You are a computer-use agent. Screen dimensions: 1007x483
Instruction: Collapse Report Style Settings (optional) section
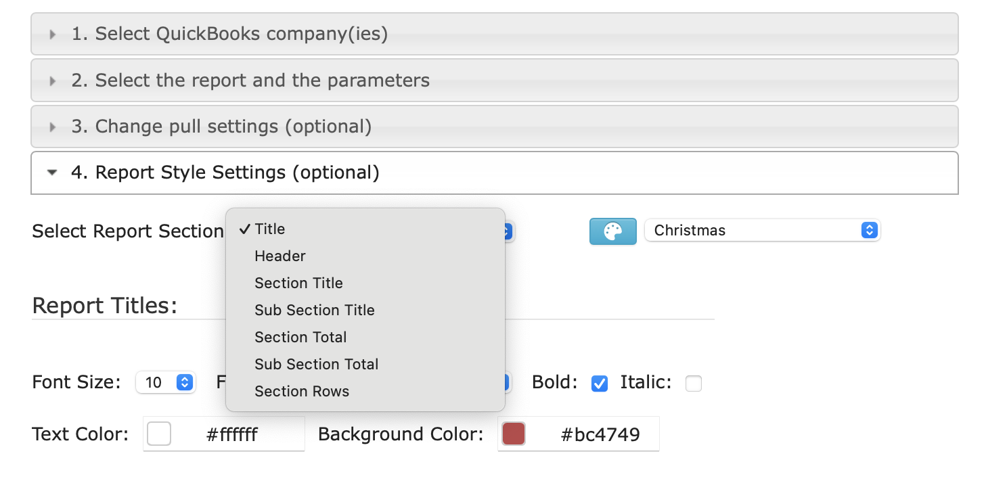(x=494, y=172)
